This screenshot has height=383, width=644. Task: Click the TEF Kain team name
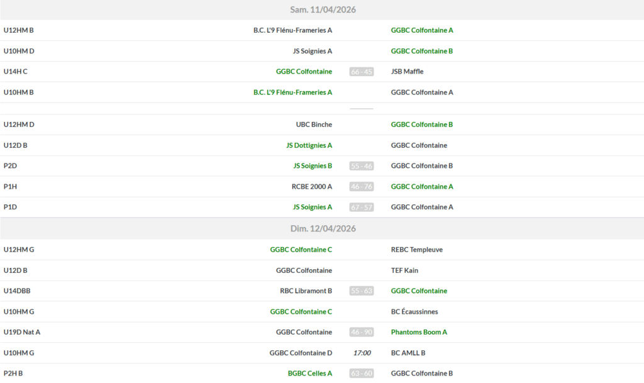pos(404,270)
